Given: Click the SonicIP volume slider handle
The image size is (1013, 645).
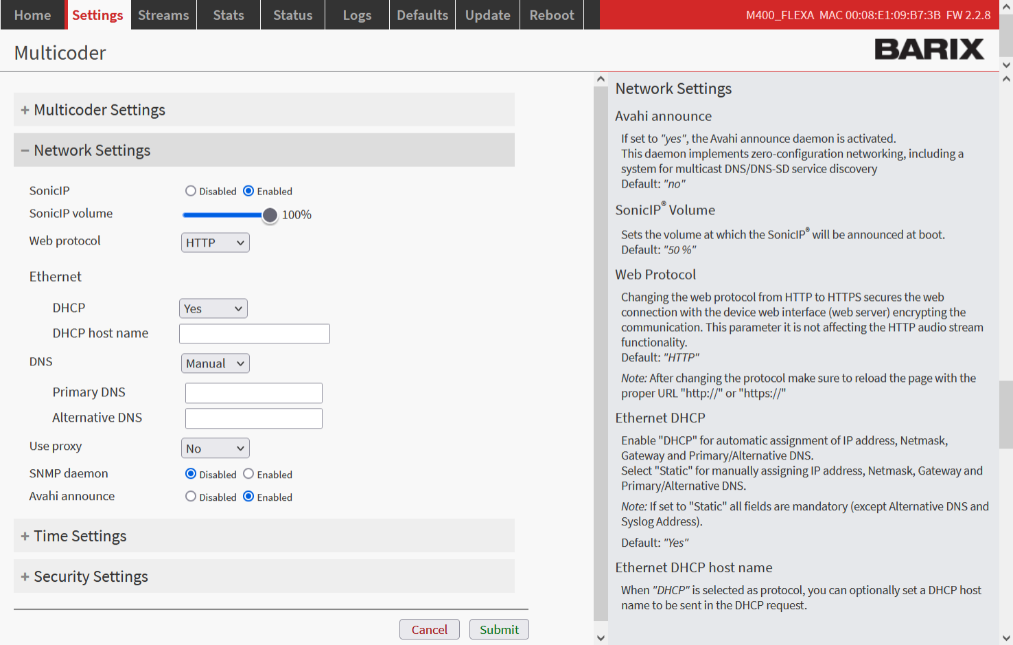Looking at the screenshot, I should point(270,215).
